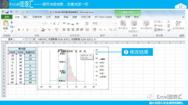Screen dimensions: 188x105
Task: Click the 文件 file button
Action: click(x=7, y=17)
